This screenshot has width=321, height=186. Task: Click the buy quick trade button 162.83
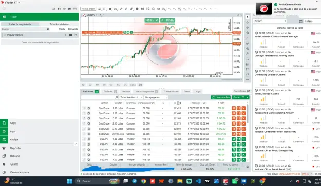167,20
